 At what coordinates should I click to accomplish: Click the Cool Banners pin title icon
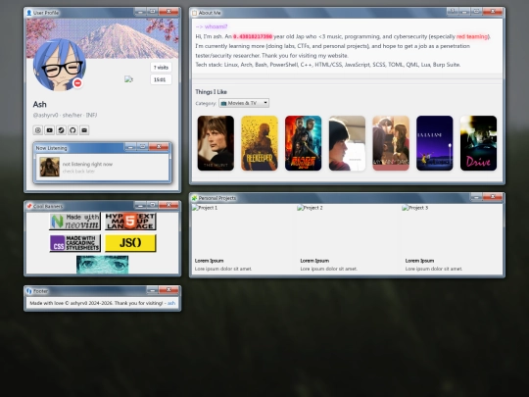click(29, 206)
